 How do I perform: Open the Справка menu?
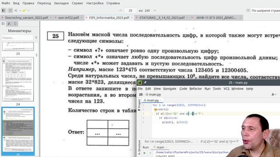click(113, 3)
